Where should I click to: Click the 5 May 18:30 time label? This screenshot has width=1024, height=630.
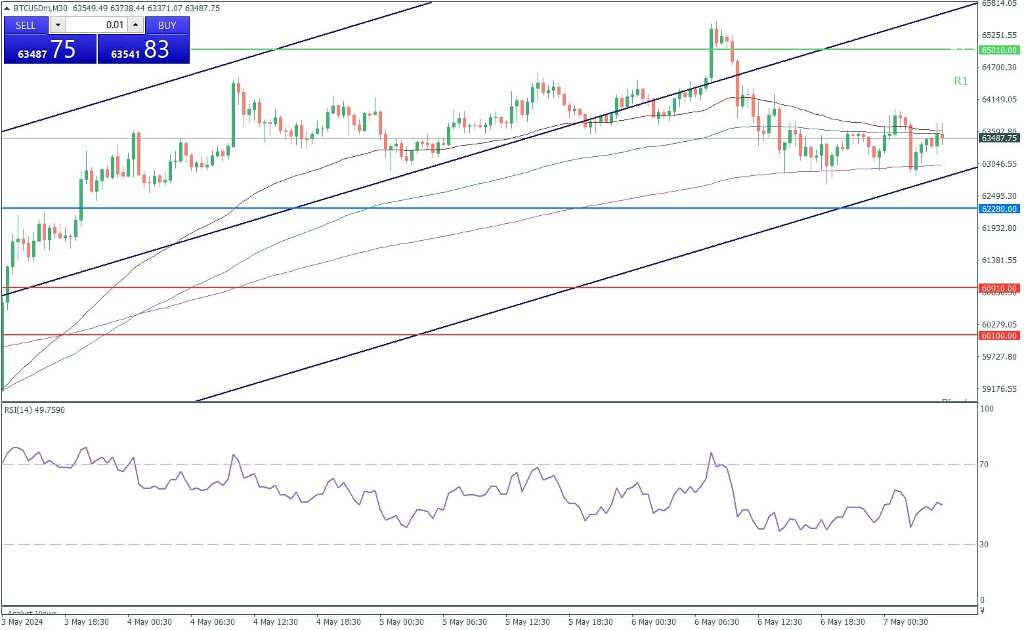591,622
